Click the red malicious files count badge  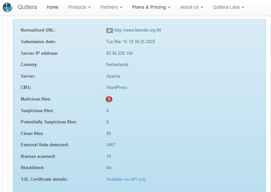(109, 99)
